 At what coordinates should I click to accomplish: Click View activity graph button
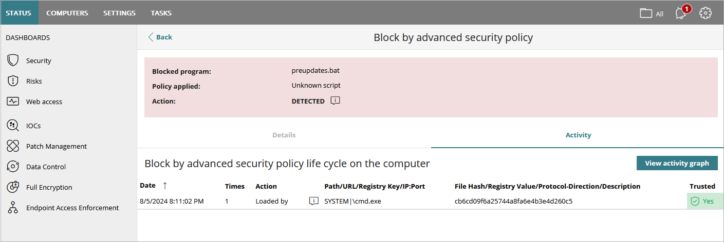677,163
